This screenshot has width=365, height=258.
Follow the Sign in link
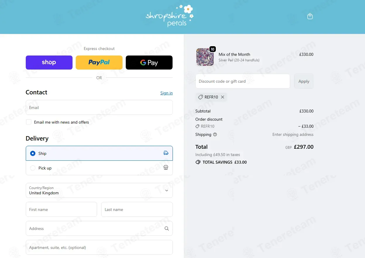pyautogui.click(x=166, y=93)
